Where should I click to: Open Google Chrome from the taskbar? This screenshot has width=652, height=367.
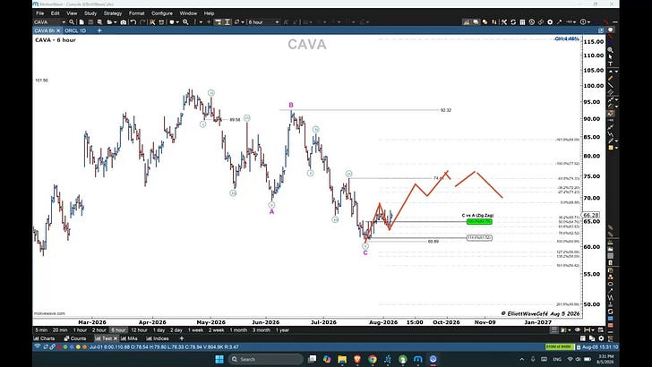click(x=373, y=359)
